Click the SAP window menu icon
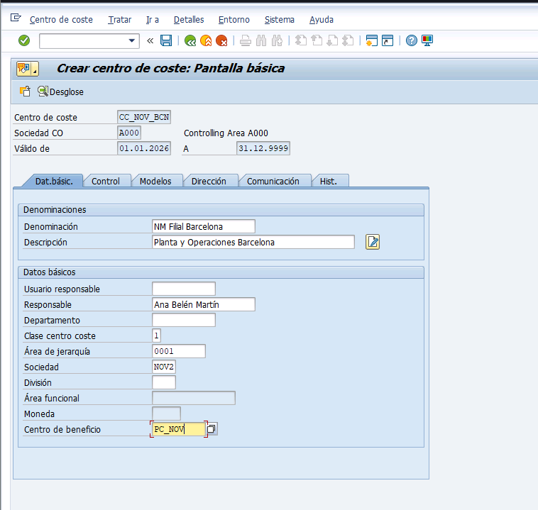The height and width of the screenshot is (510, 538). (x=16, y=18)
